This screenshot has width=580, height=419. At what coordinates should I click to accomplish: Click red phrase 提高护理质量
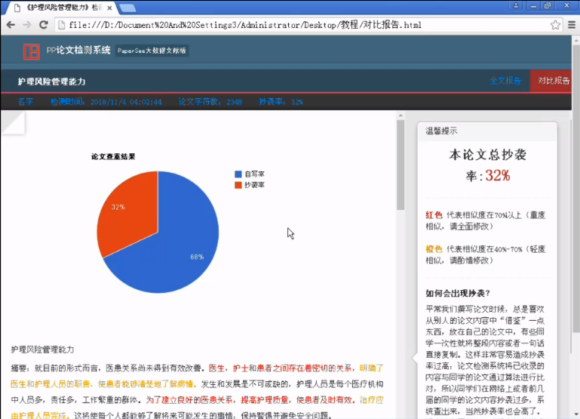(265, 400)
